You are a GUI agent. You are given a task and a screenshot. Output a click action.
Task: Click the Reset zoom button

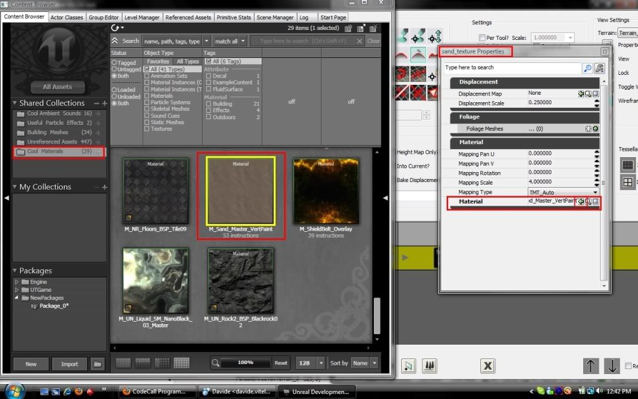(x=281, y=363)
